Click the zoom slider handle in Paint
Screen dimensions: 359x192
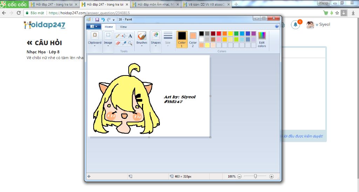click(255, 176)
